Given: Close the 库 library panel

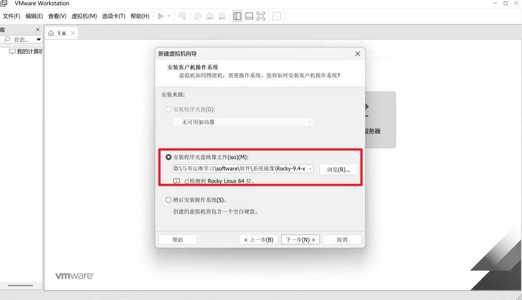Looking at the screenshot, I should pyautogui.click(x=38, y=30).
